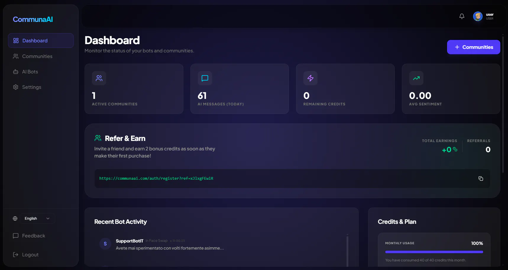Click the user avatar picture
This screenshot has height=270, width=508.
[x=478, y=16]
